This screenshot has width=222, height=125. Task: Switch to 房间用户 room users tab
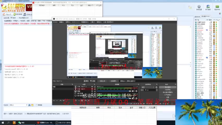(206, 16)
